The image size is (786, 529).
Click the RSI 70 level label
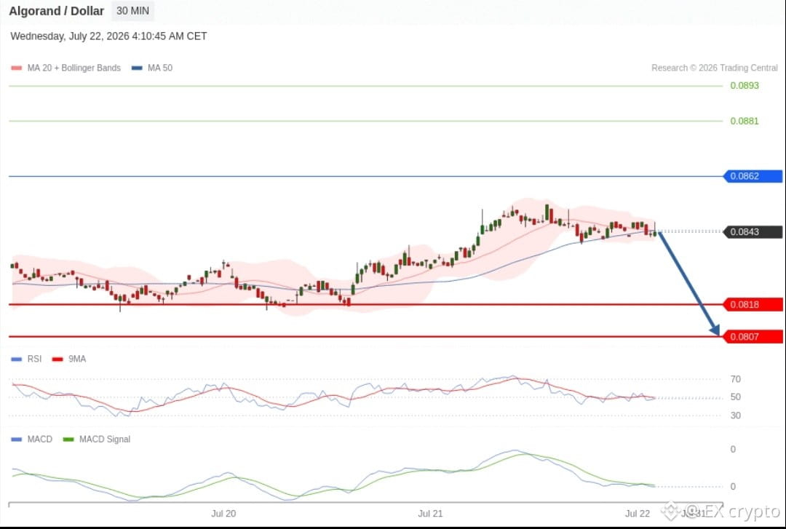pos(735,379)
